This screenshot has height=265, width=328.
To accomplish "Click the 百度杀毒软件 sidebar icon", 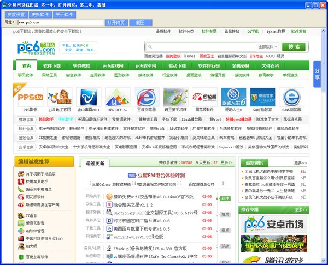I will (x=21, y=257).
